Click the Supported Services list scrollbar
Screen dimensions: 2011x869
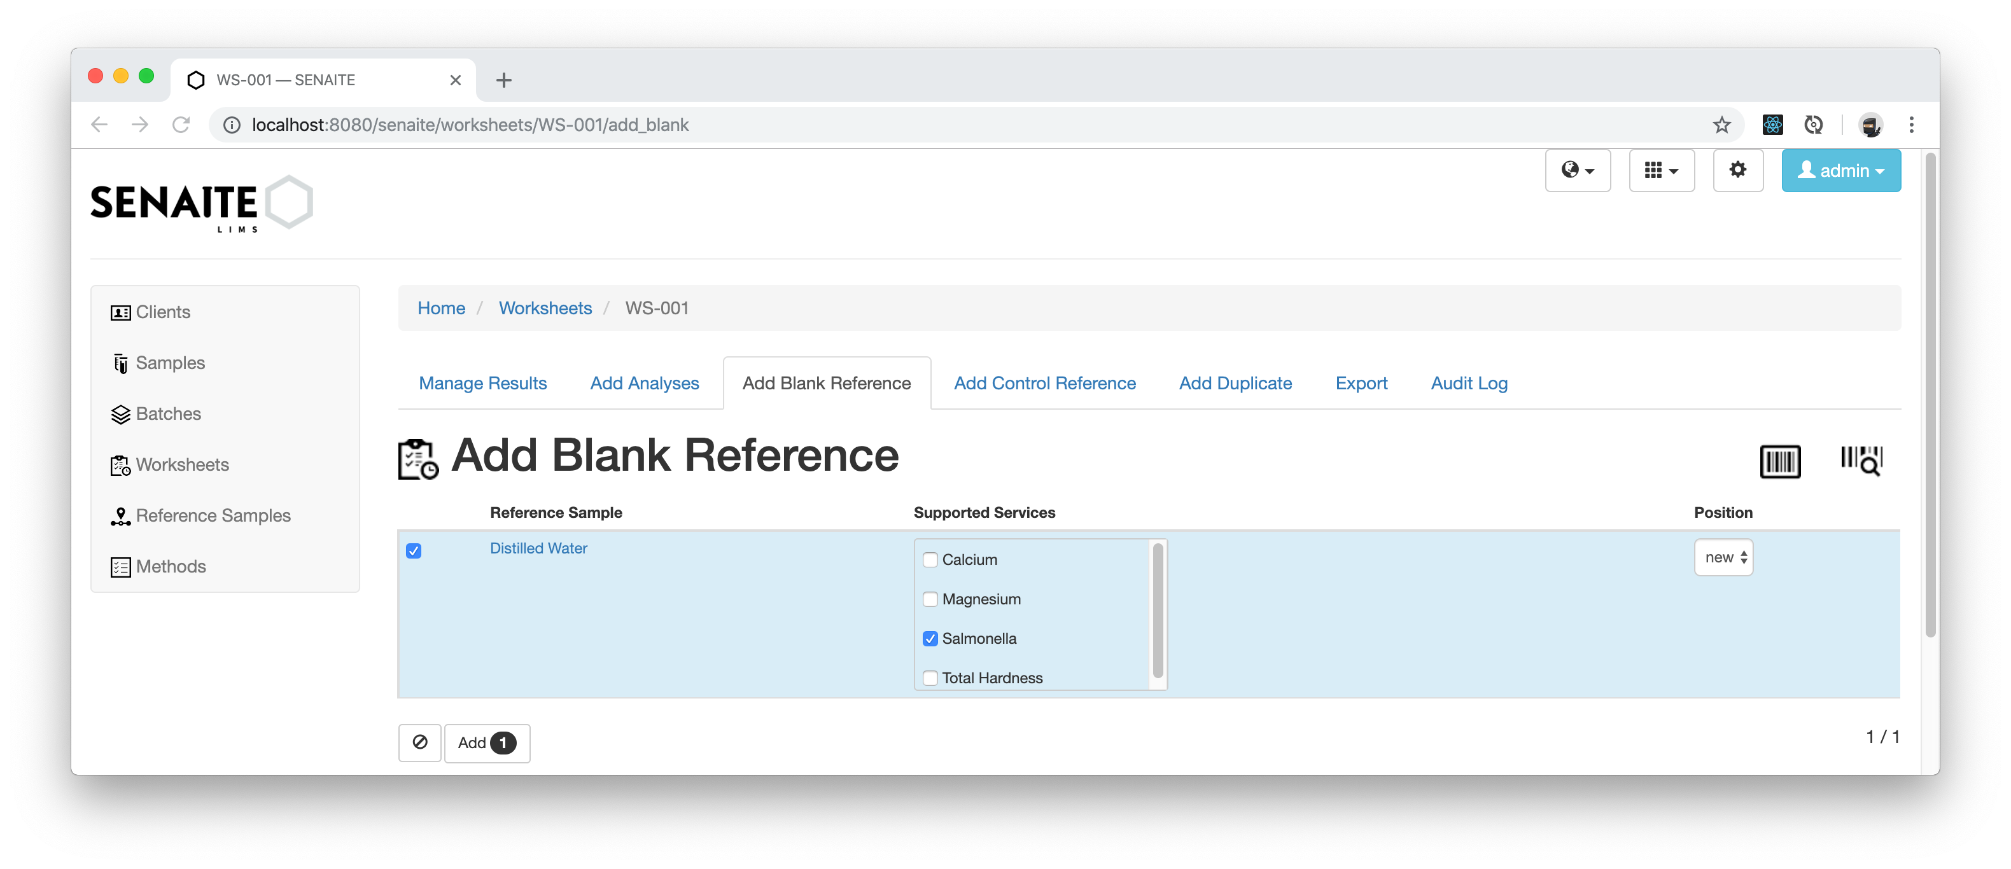pyautogui.click(x=1158, y=611)
